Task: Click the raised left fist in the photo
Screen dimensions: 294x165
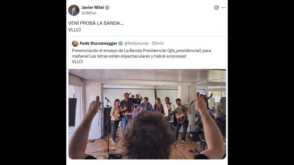Action: [94, 105]
